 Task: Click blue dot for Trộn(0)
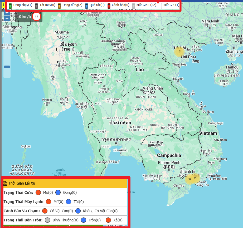[x=84, y=220]
